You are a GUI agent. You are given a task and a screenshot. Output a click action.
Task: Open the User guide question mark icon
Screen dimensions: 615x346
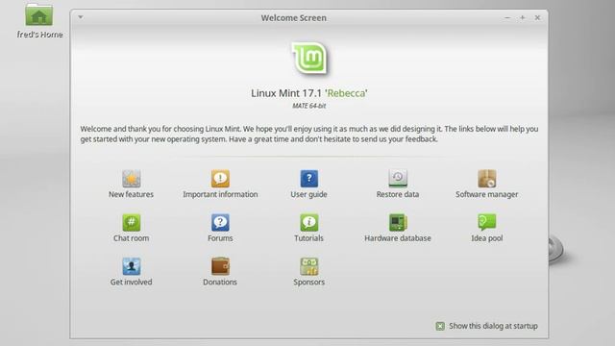point(309,179)
